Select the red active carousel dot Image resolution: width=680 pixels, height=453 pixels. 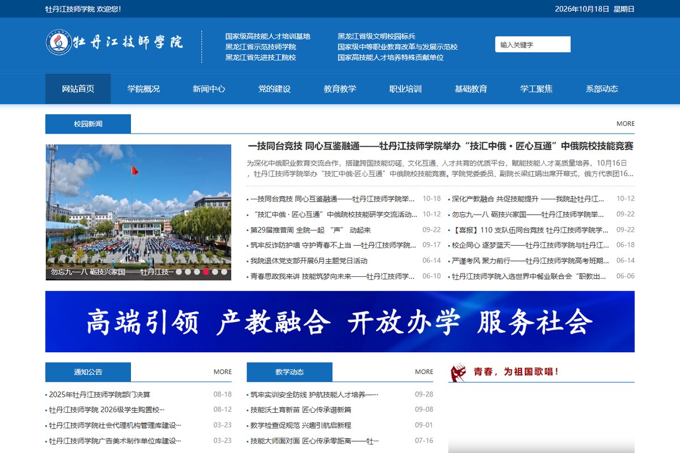[206, 272]
